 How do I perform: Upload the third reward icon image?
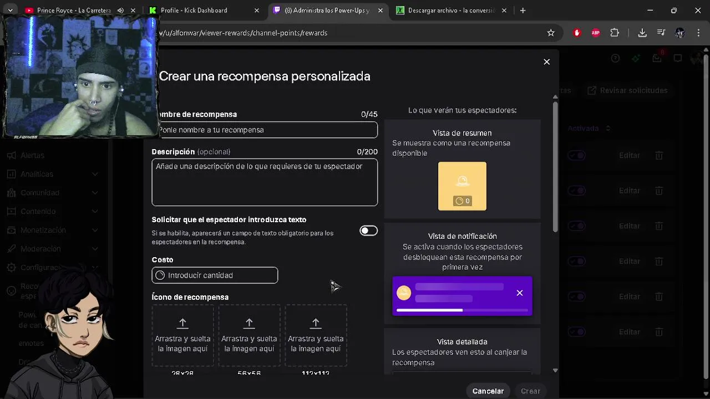(316, 335)
